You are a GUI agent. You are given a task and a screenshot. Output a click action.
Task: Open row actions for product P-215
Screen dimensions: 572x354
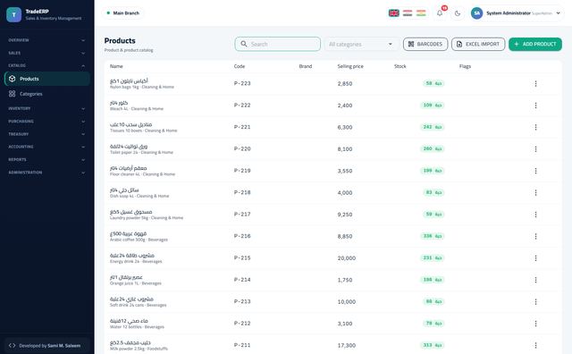pyautogui.click(x=535, y=258)
